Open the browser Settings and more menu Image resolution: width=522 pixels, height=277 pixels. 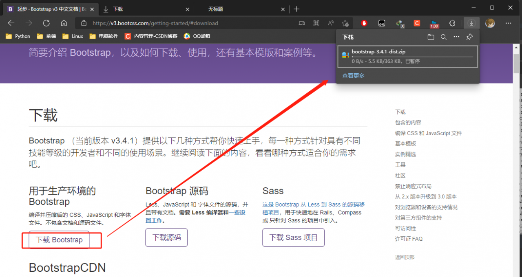[x=508, y=23]
